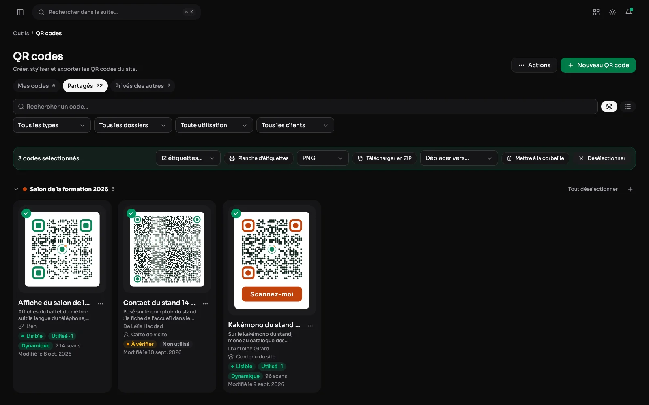Add a code to Salon de la formation folder
The image size is (649, 405).
(x=630, y=189)
